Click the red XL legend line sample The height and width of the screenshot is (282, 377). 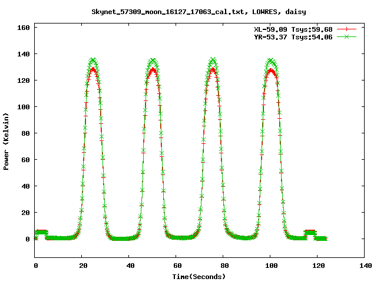[x=346, y=29]
